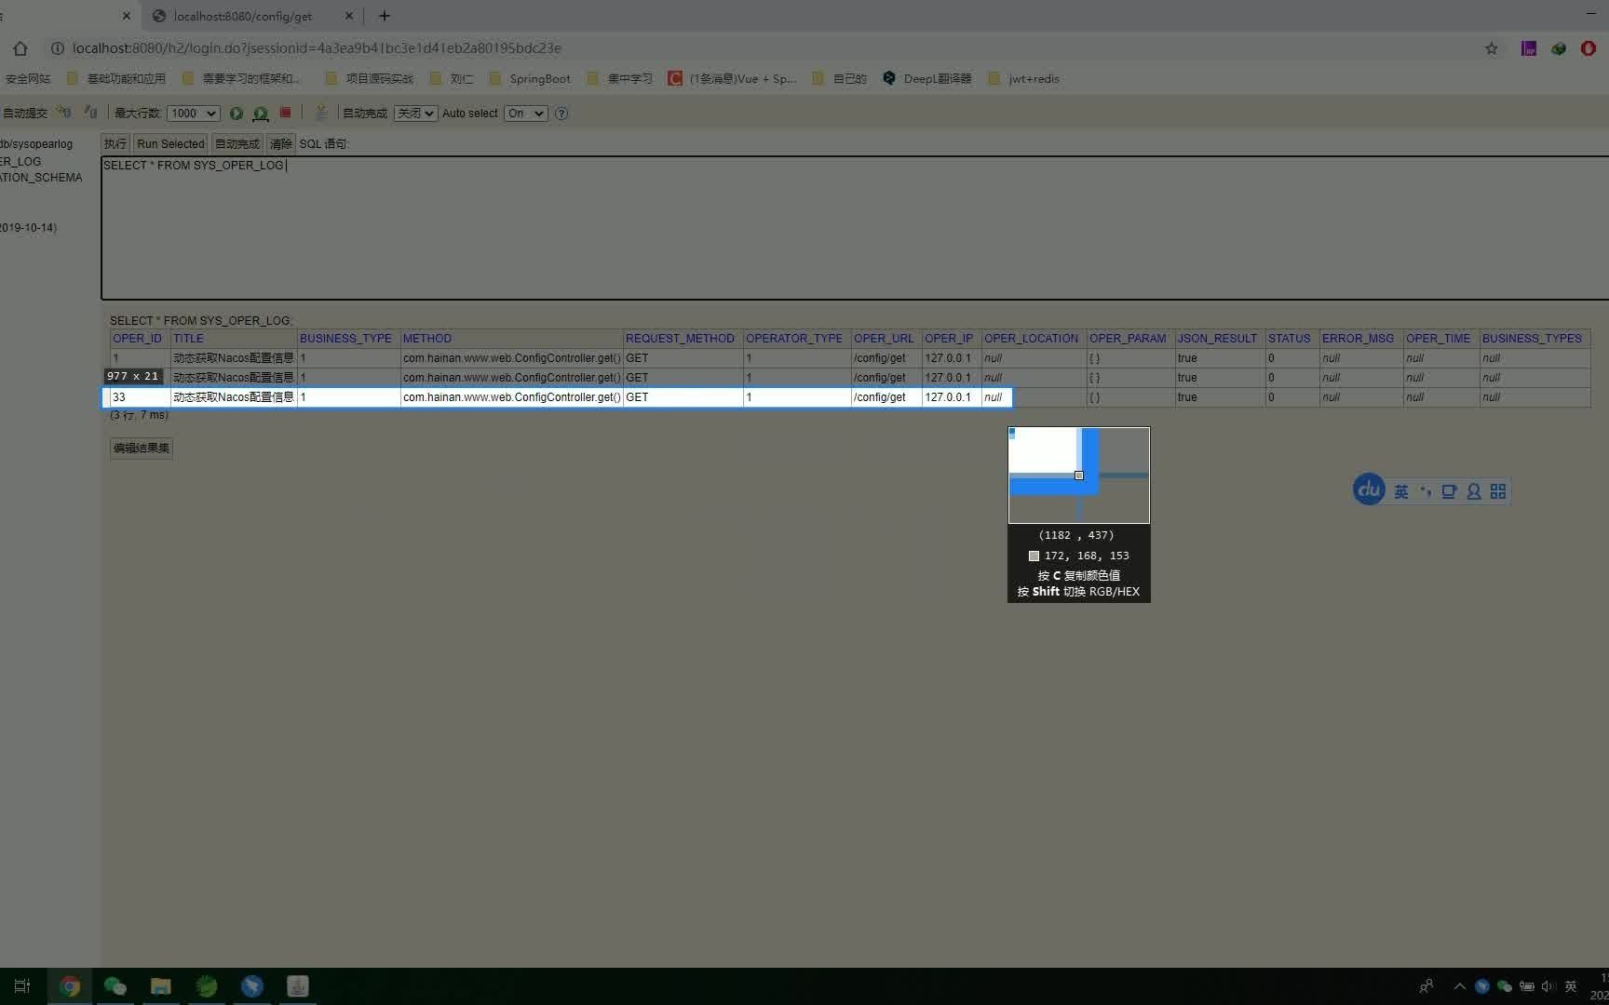Click the Run Selected toolbar icon with underline
This screenshot has width=1609, height=1005.
(x=261, y=114)
